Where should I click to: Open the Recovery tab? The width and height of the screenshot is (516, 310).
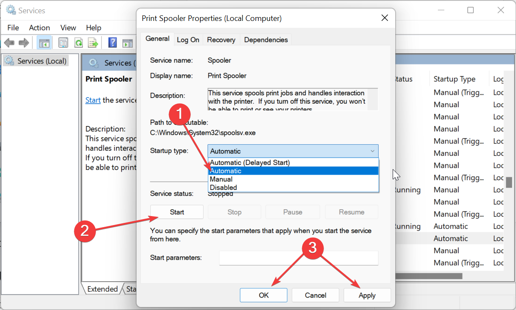221,40
